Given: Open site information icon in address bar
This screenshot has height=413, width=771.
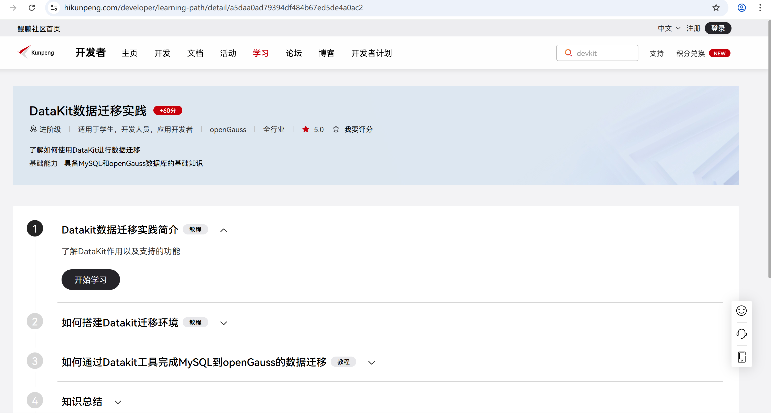Looking at the screenshot, I should [x=54, y=8].
